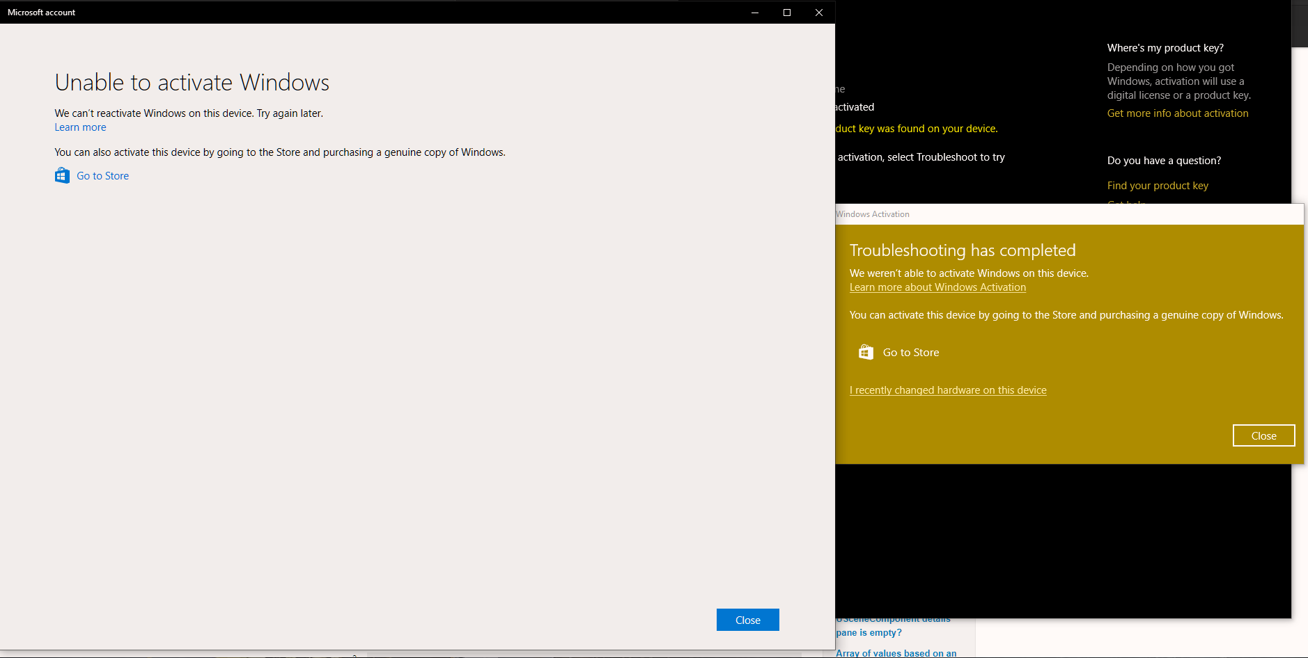Viewport: 1308px width, 658px height.
Task: Open Go to Store link in Microsoft account window
Action: coord(102,176)
